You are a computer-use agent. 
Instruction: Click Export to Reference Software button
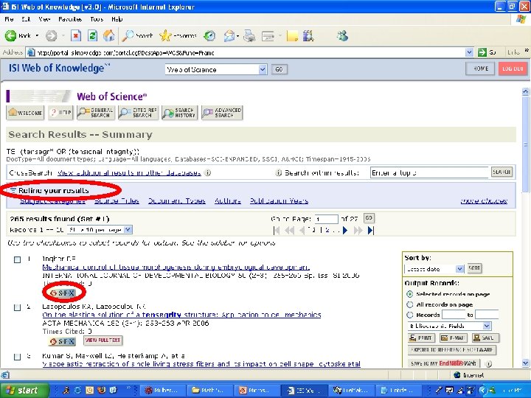click(452, 350)
